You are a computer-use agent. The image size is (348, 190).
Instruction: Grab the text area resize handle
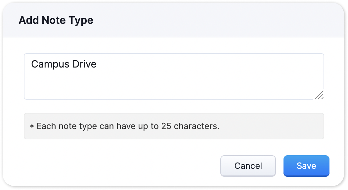[x=319, y=95]
